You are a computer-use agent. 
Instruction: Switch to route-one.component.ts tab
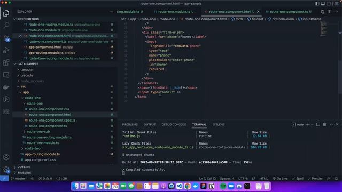(x=289, y=12)
